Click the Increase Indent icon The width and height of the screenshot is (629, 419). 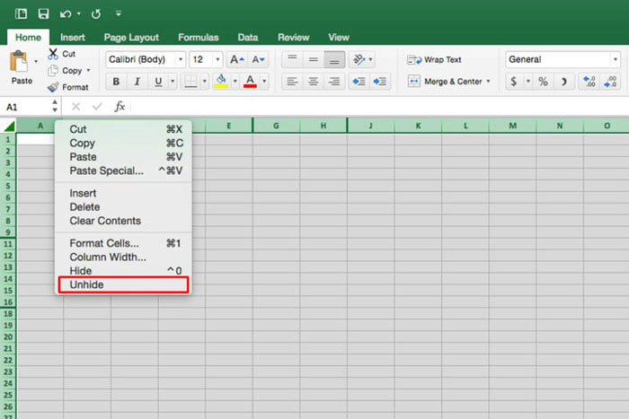pos(379,82)
